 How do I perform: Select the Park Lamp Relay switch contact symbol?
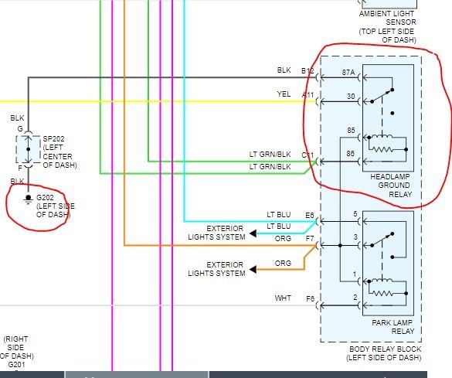(382, 240)
